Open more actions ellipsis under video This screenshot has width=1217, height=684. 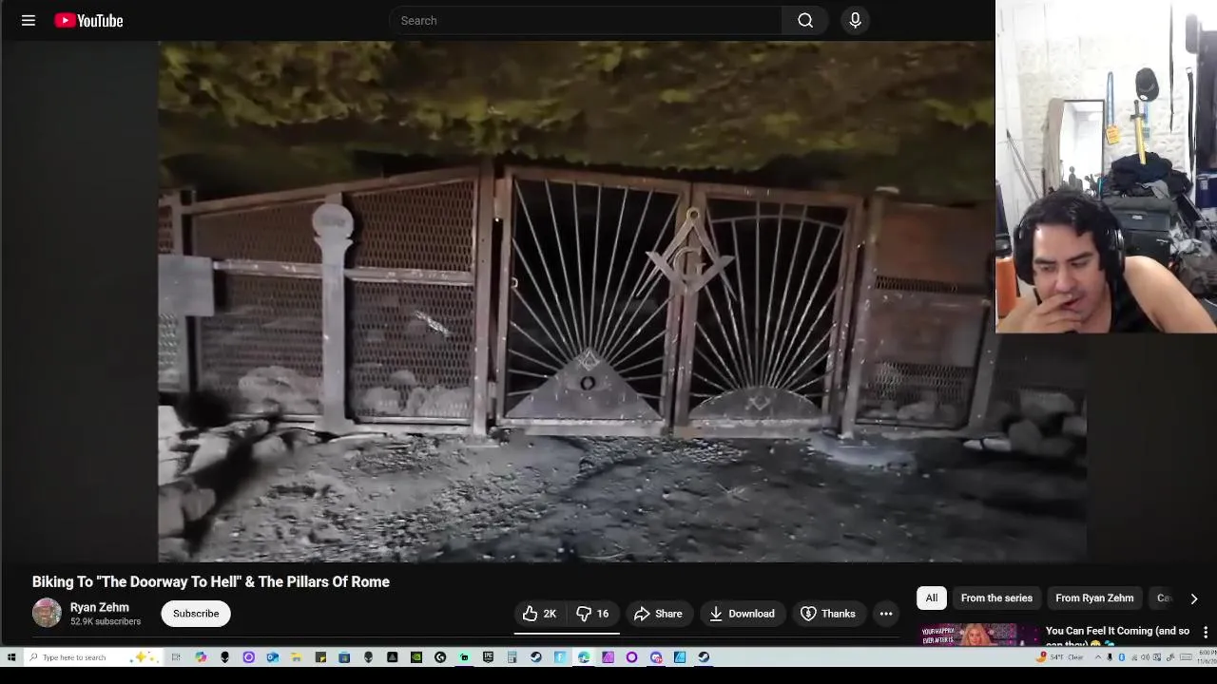click(x=886, y=614)
